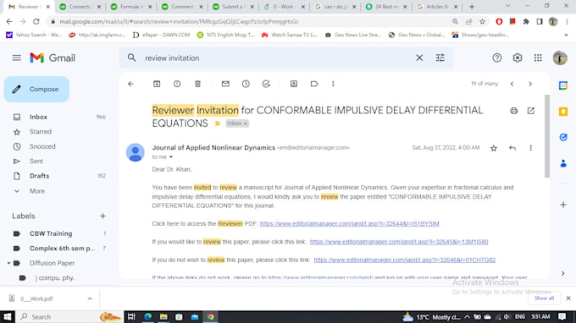Open Google Tasks side panel icon

[x=563, y=137]
